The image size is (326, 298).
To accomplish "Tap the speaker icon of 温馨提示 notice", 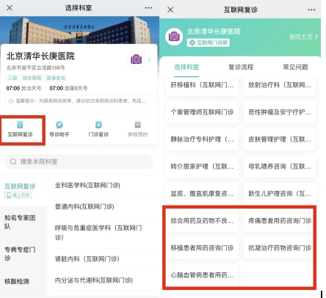I will [10, 101].
